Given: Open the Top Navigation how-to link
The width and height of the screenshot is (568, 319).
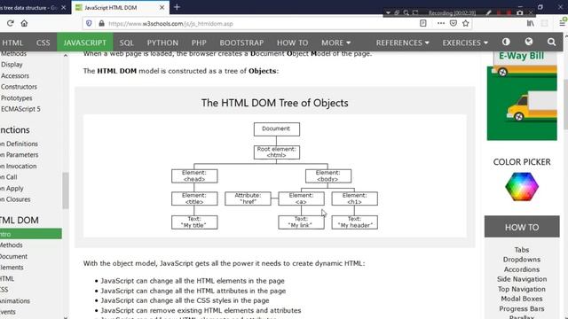Looking at the screenshot, I should (x=522, y=289).
